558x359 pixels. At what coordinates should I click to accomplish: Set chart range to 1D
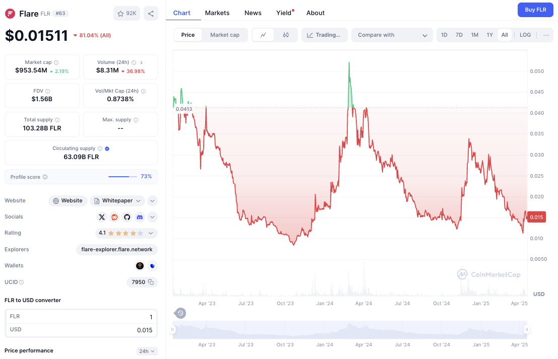[x=444, y=35]
